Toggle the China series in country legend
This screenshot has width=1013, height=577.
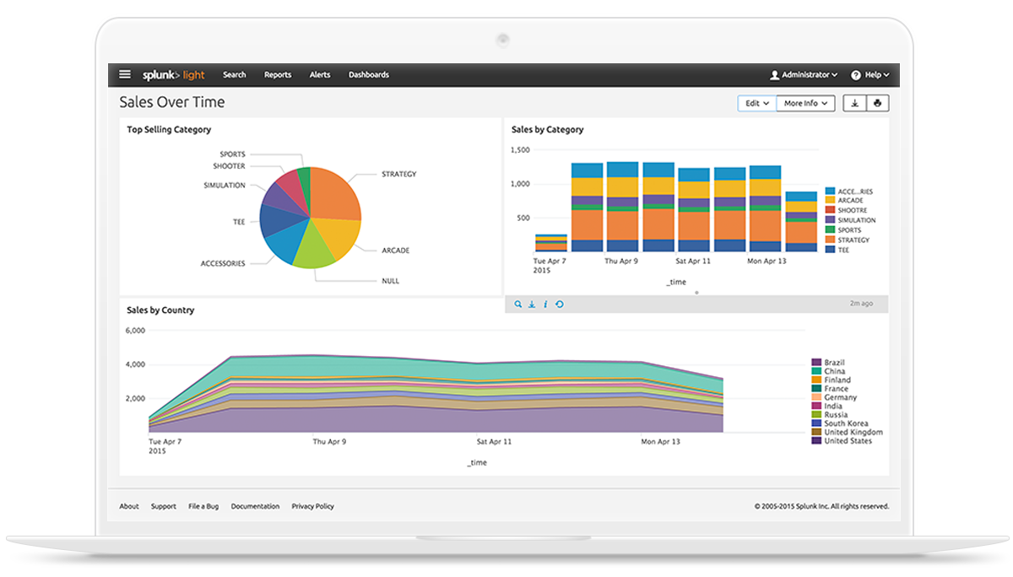click(834, 371)
